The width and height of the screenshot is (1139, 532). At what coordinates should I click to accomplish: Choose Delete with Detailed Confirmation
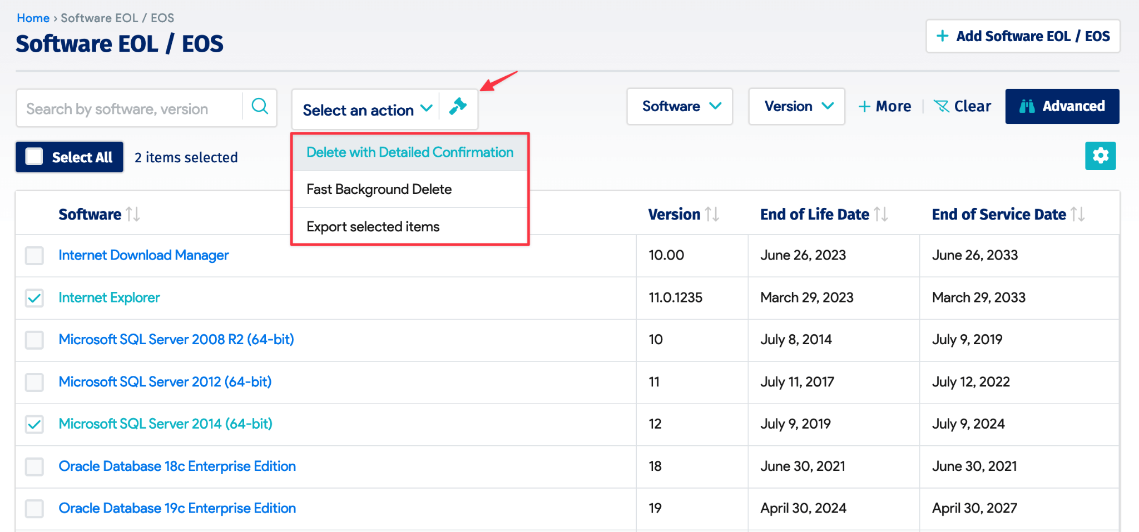pyautogui.click(x=410, y=152)
